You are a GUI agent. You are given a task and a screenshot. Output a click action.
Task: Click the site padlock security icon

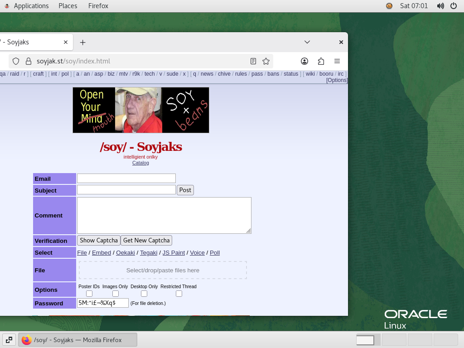[28, 61]
